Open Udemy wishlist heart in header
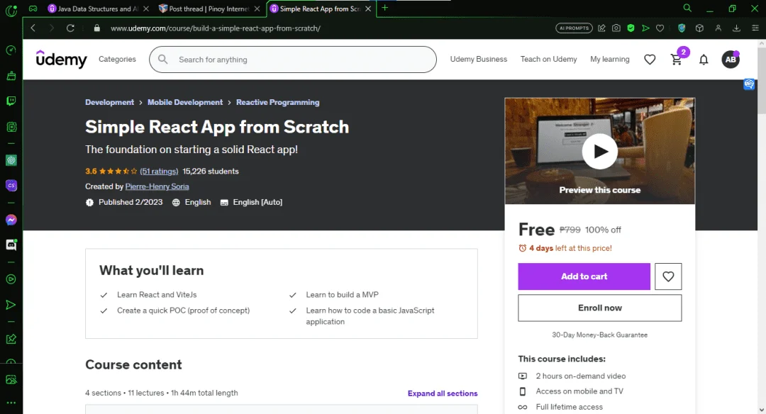This screenshot has height=414, width=766. pyautogui.click(x=650, y=60)
